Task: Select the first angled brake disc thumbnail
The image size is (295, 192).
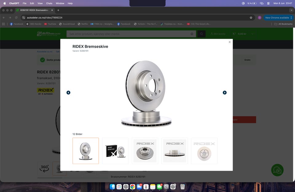Action: (x=86, y=151)
